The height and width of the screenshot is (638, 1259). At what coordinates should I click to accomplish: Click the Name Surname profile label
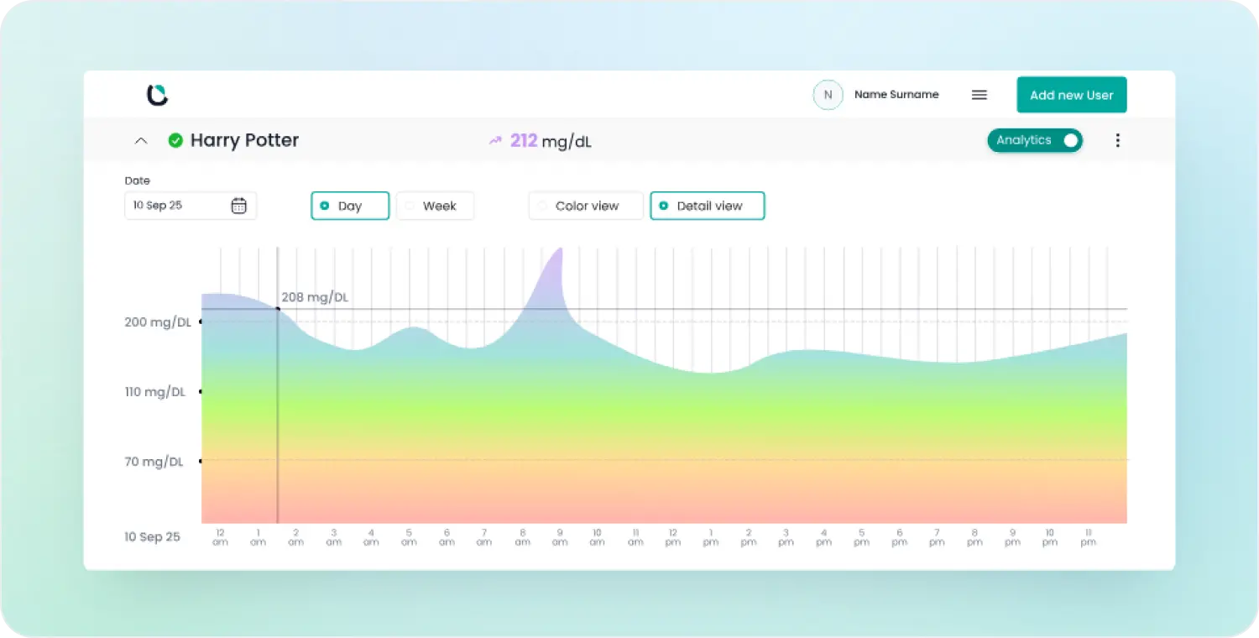click(896, 95)
